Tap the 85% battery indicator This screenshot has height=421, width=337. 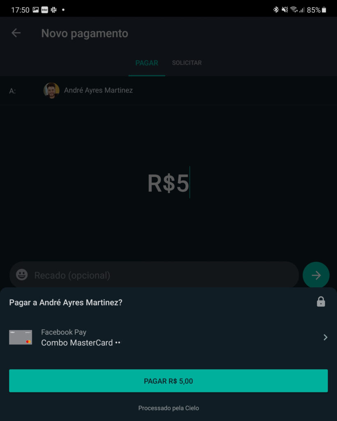pyautogui.click(x=316, y=10)
